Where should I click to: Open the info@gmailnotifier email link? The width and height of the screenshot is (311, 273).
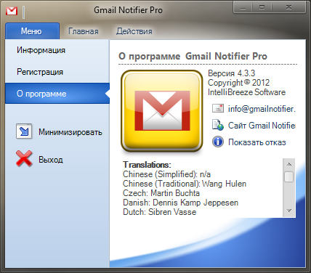262,109
